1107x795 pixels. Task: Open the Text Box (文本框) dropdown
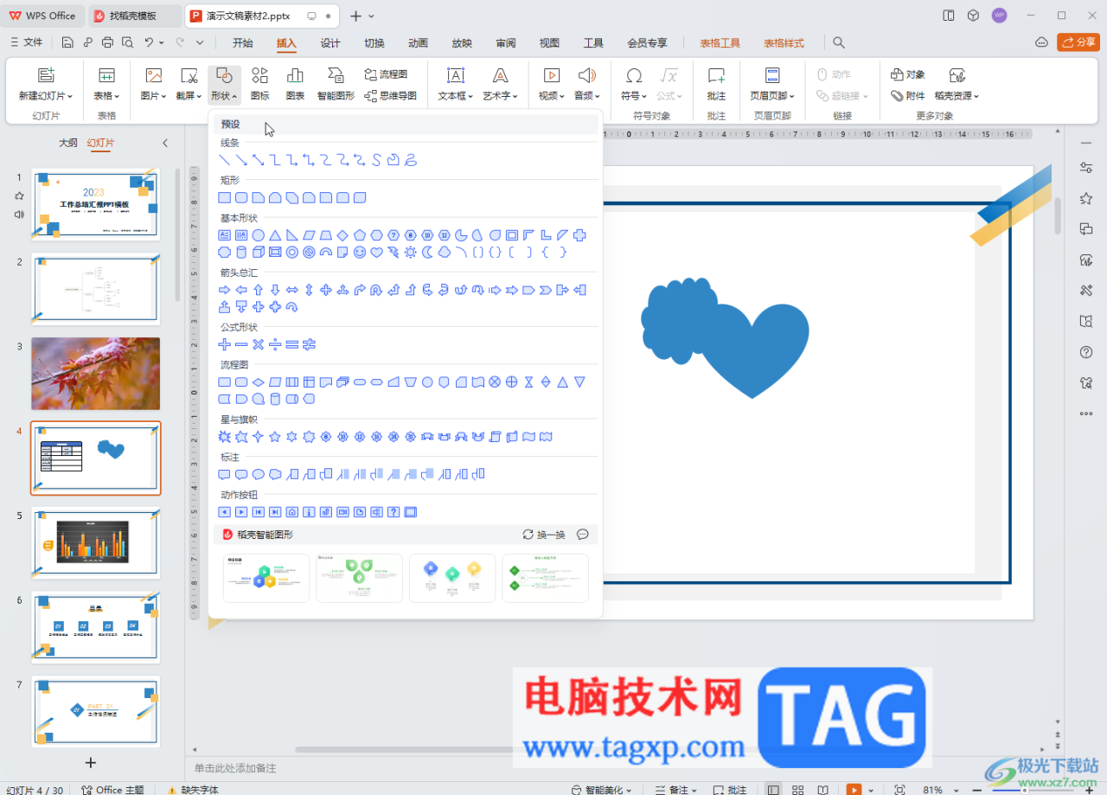point(456,96)
